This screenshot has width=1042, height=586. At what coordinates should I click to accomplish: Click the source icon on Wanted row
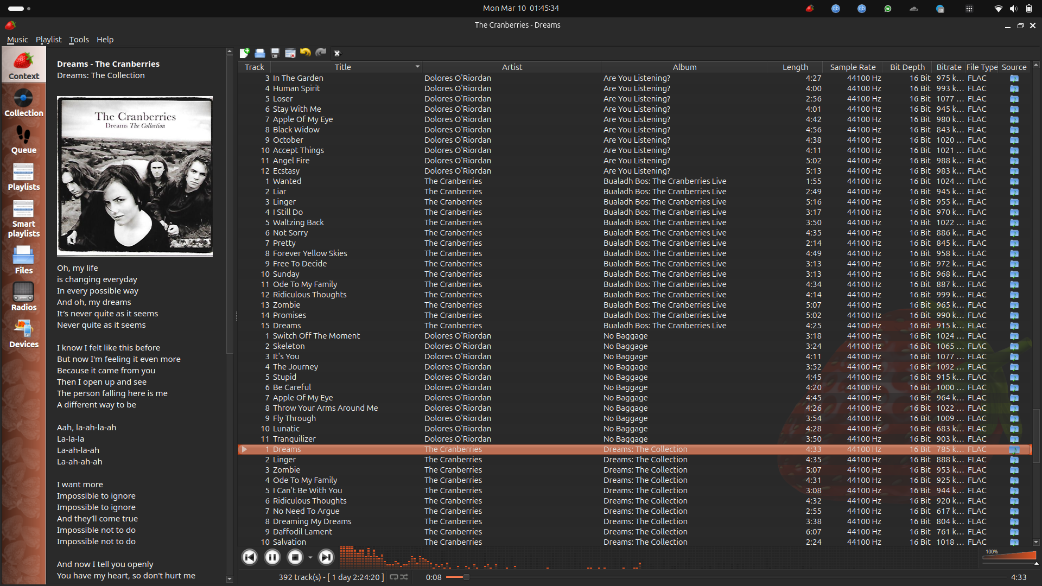point(1014,181)
